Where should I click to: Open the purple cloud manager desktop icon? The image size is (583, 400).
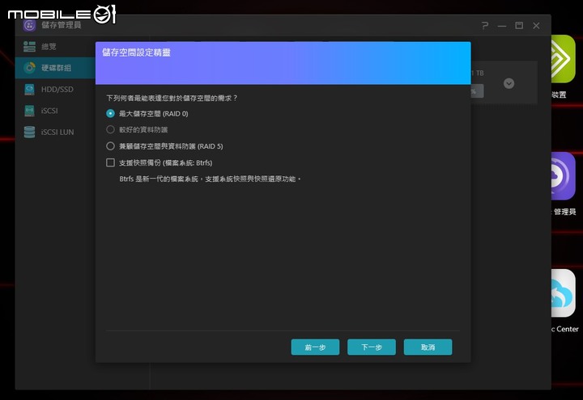tap(563, 176)
